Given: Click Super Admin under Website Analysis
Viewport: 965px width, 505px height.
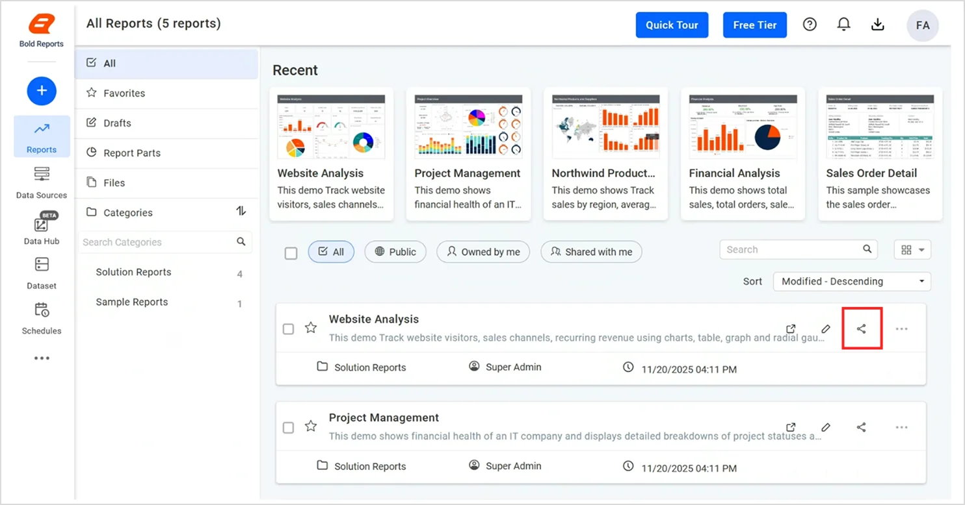Looking at the screenshot, I should click(505, 367).
